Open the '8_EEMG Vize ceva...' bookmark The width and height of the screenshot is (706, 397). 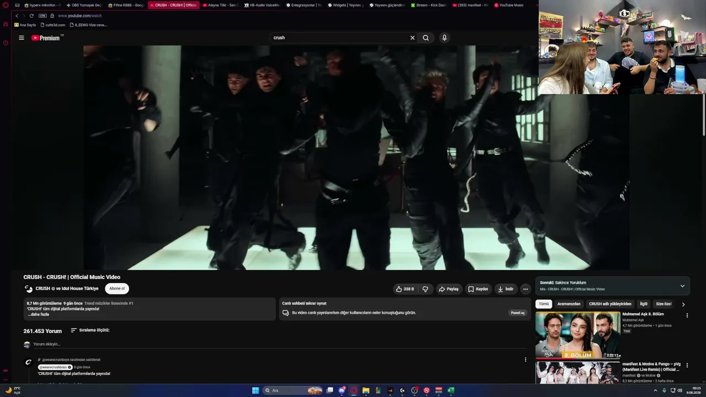88,25
